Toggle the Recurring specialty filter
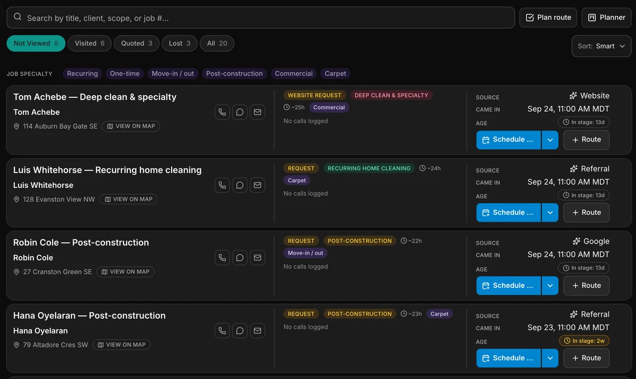Viewport: 636px width, 379px height. 83,74
